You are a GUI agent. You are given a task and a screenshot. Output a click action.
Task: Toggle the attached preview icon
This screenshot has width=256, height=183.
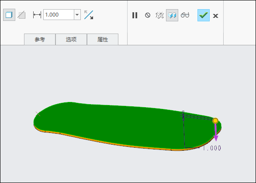point(172,15)
